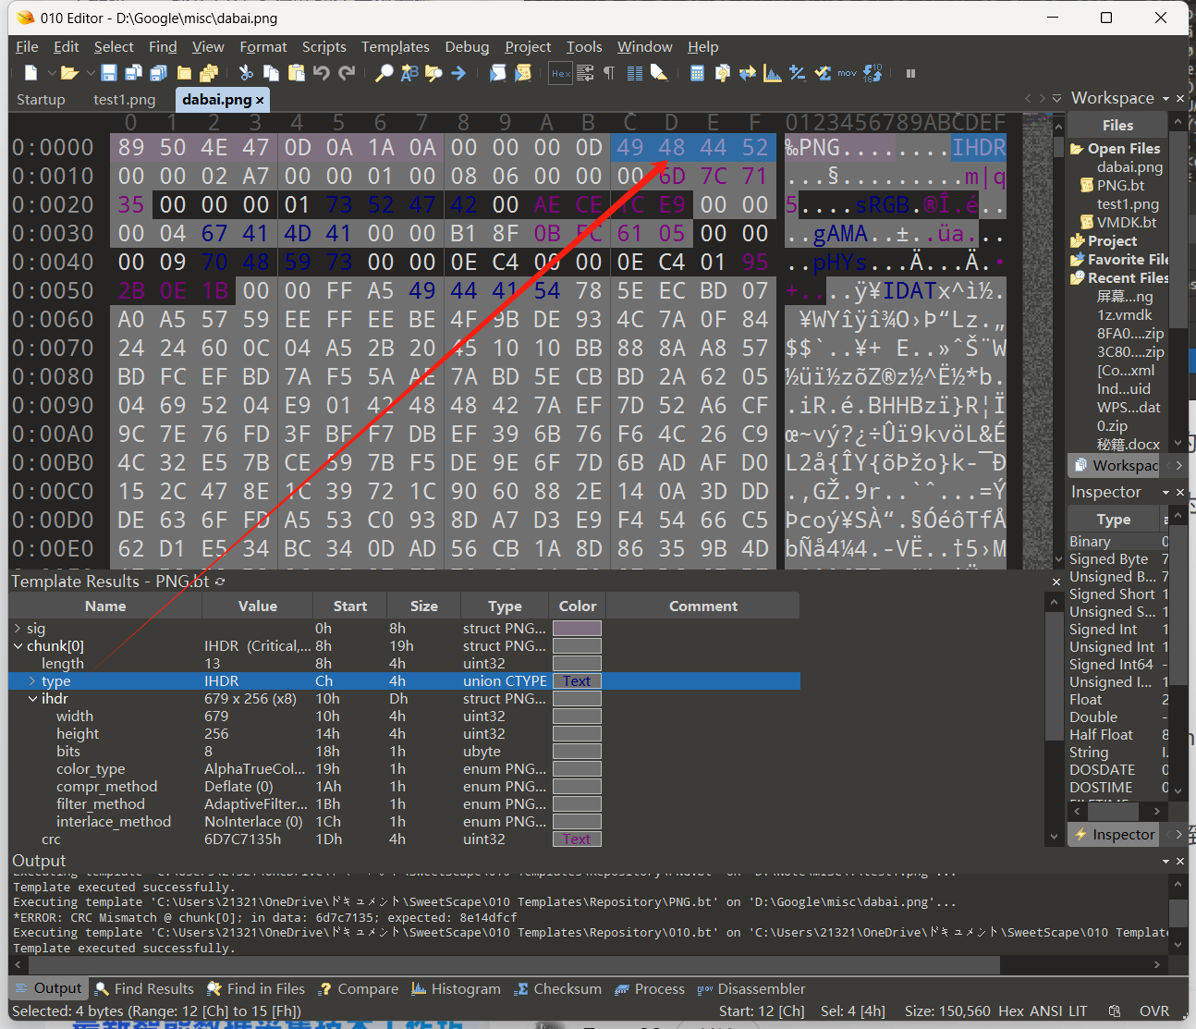Open the Workspace panel dropdown arrow
Image resolution: width=1196 pixels, height=1029 pixels.
coord(1165,99)
